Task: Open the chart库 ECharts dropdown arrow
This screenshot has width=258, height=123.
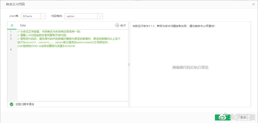Action: [43, 16]
